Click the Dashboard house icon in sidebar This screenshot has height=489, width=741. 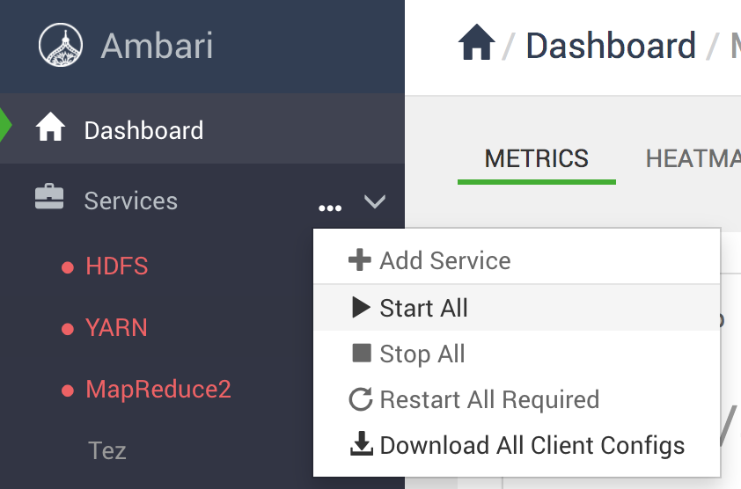[50, 128]
